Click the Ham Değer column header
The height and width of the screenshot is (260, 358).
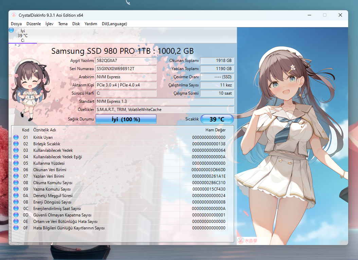[215, 130]
